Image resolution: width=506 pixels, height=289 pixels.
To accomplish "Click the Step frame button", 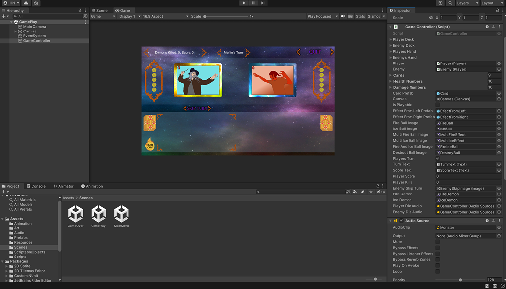I will [x=263, y=3].
